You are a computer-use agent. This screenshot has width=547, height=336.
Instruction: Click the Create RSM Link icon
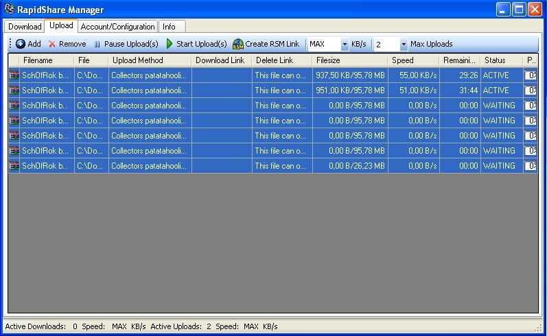238,44
